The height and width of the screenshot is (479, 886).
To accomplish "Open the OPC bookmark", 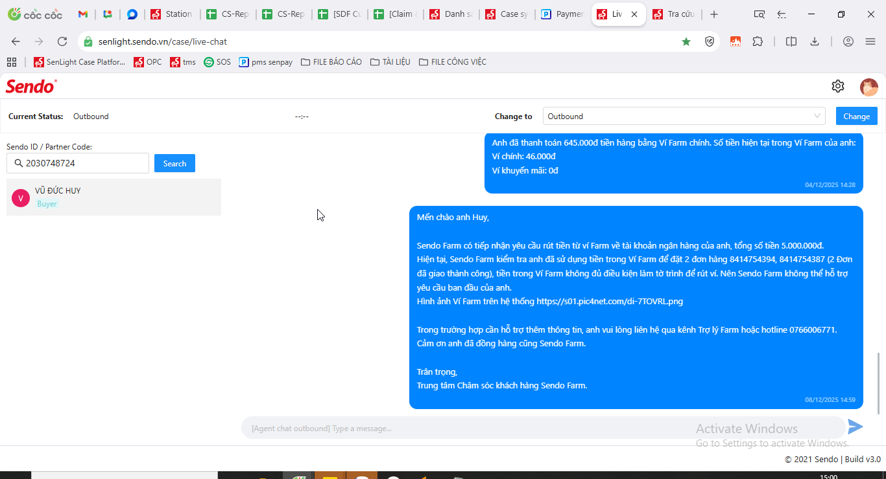I will tap(148, 62).
